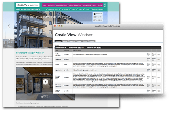This screenshot has height=113, width=169.
Task: Open the Results per page dropdown
Action: pos(99,47)
